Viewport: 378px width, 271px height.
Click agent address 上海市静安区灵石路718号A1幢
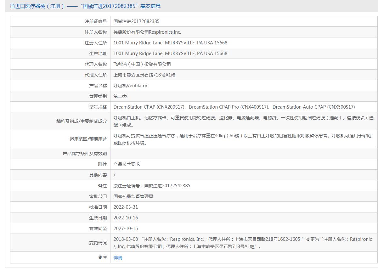click(144, 75)
